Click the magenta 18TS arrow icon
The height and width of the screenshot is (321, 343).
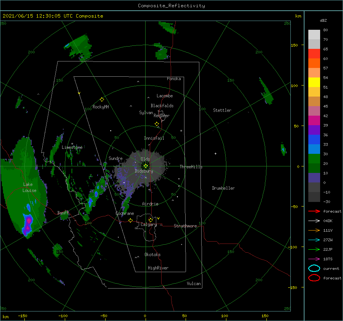click(x=314, y=259)
